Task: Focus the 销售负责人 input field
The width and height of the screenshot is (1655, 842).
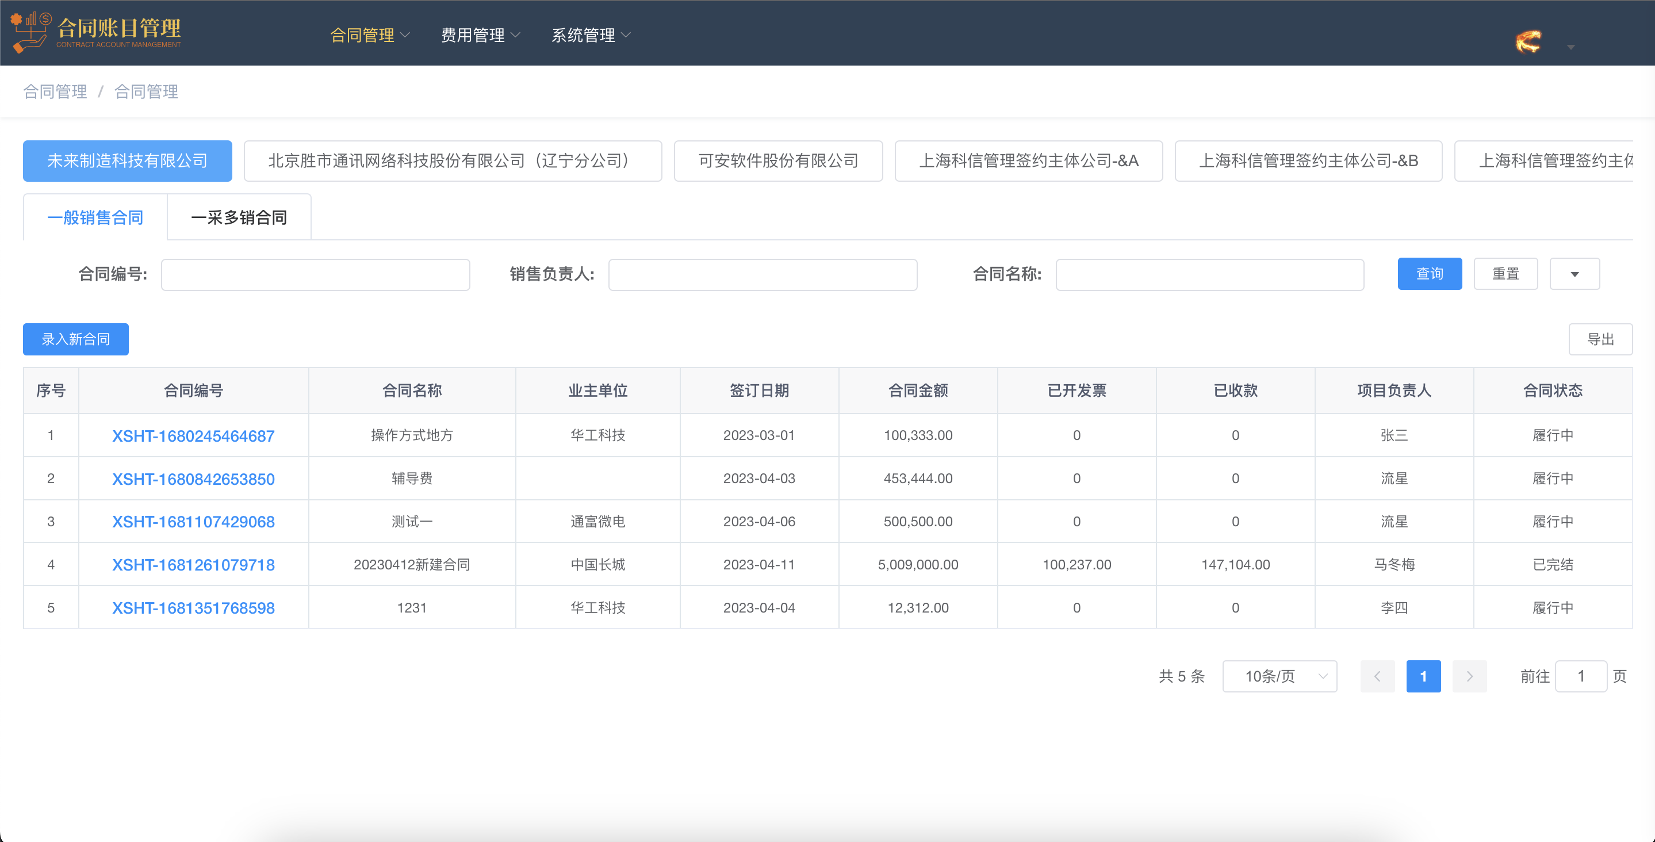Action: (x=763, y=274)
